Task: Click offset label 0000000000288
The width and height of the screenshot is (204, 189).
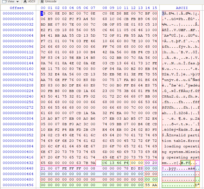Action: [x=18, y=113]
